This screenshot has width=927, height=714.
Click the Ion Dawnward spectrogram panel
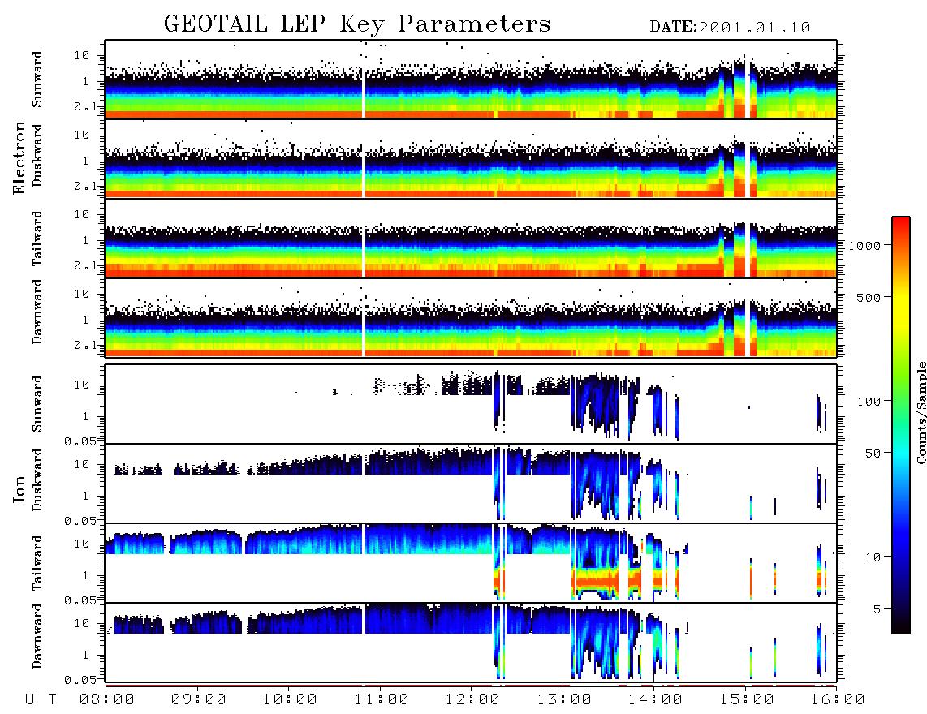click(471, 643)
